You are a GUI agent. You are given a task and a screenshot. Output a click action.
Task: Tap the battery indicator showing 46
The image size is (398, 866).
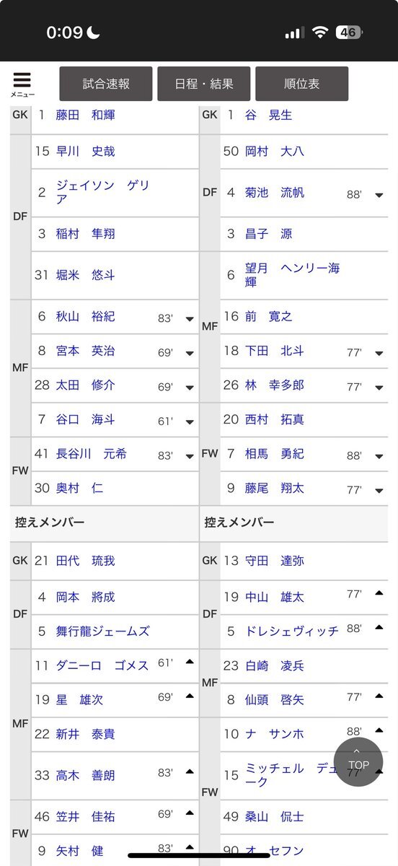click(x=350, y=32)
